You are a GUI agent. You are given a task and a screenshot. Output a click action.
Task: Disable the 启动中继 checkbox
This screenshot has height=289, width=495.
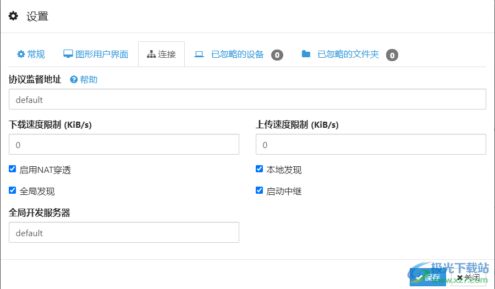[259, 190]
